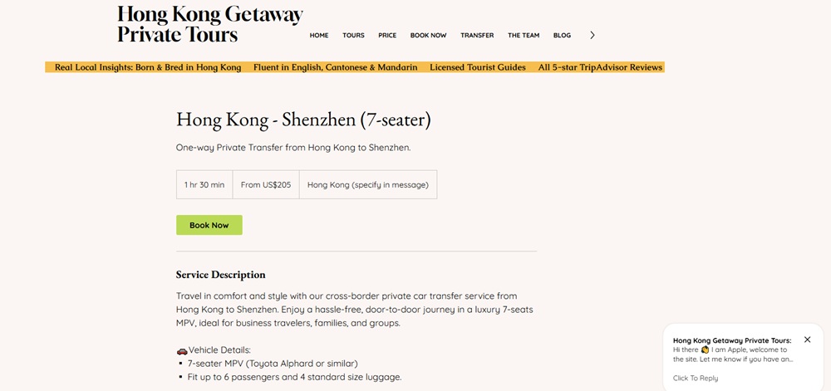Show more navigation items with the chevron arrow

coord(593,35)
